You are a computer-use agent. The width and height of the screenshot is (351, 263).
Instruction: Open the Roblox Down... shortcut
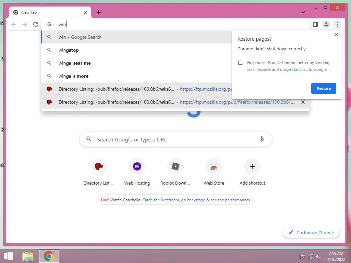pyautogui.click(x=175, y=172)
